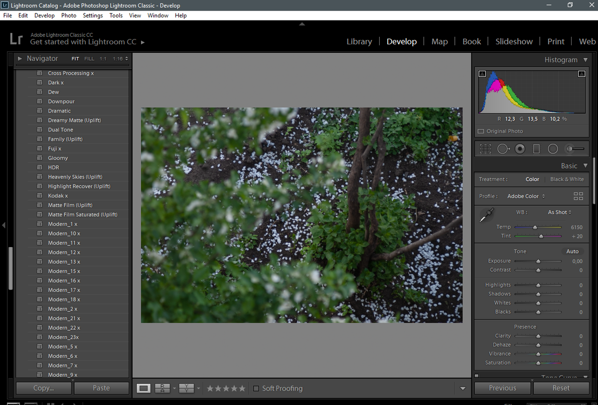Viewport: 598px width, 405px height.
Task: Click the Gloomy preset icon
Action: [x=39, y=158]
